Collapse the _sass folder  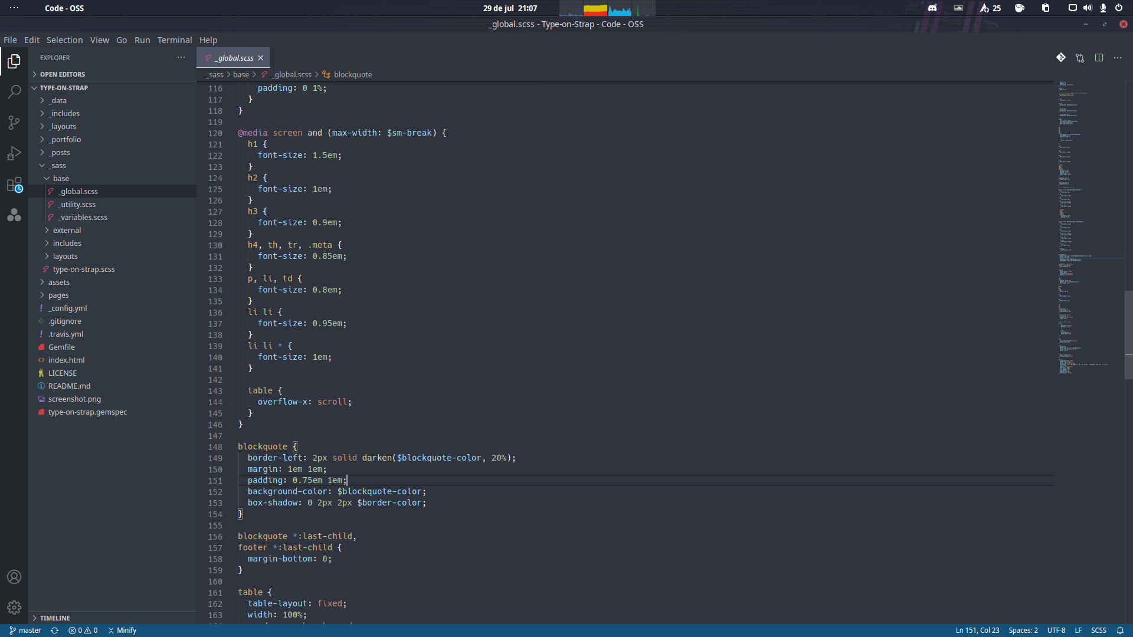click(57, 166)
